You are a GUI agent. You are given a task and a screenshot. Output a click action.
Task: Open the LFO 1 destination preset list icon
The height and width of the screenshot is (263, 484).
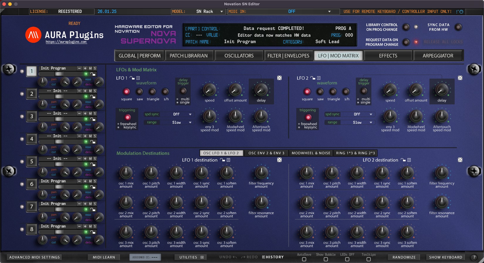229,160
